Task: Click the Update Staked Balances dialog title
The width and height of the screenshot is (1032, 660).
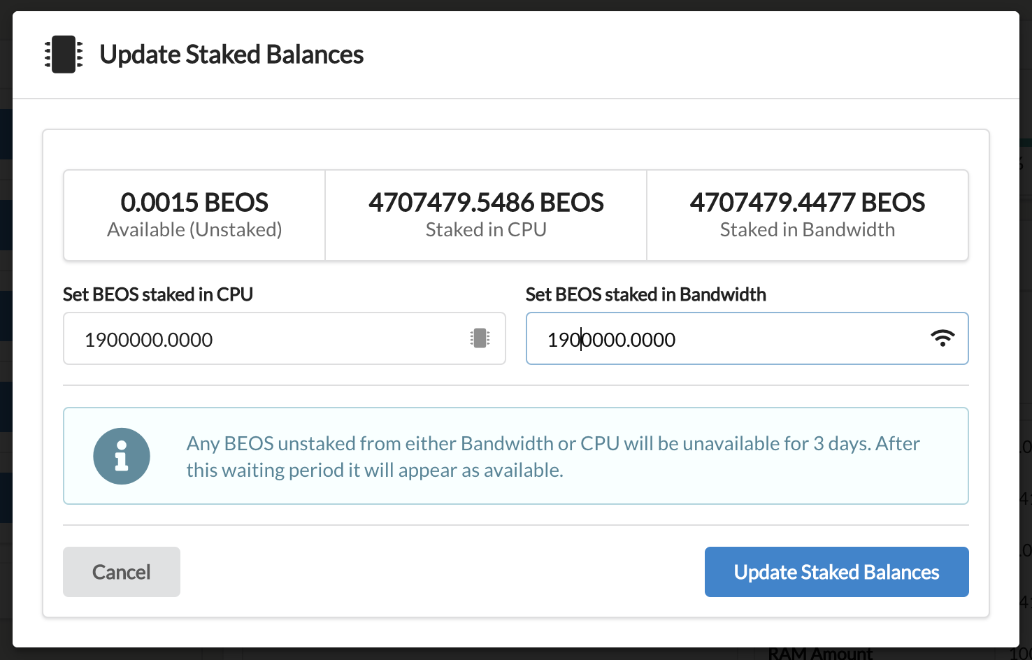Action: tap(231, 55)
